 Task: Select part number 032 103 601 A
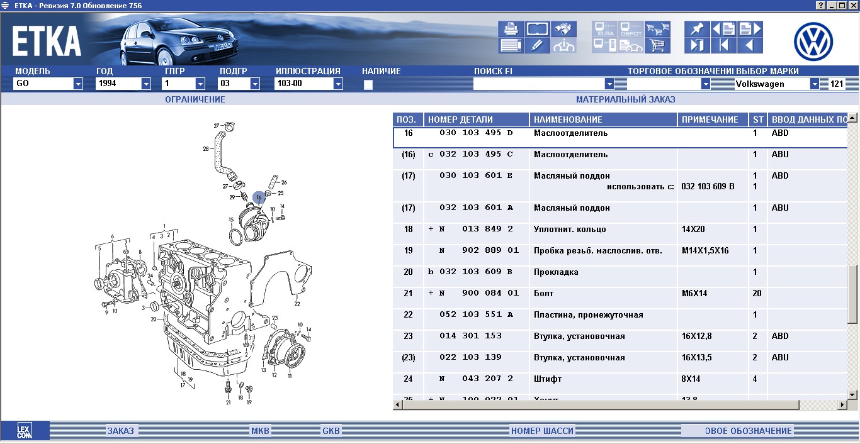[476, 208]
